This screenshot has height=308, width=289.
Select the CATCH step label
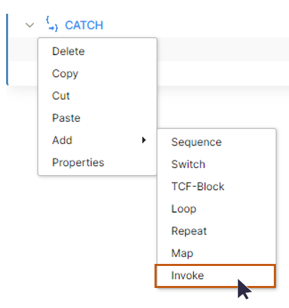coord(84,25)
